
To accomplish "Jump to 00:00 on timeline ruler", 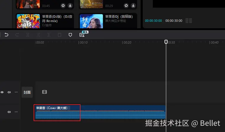I will click(40, 42).
